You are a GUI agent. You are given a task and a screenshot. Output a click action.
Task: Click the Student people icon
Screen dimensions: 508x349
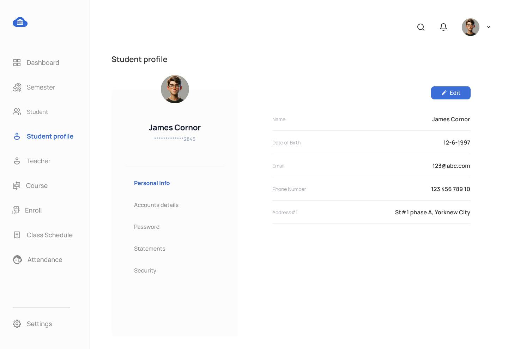tap(17, 112)
